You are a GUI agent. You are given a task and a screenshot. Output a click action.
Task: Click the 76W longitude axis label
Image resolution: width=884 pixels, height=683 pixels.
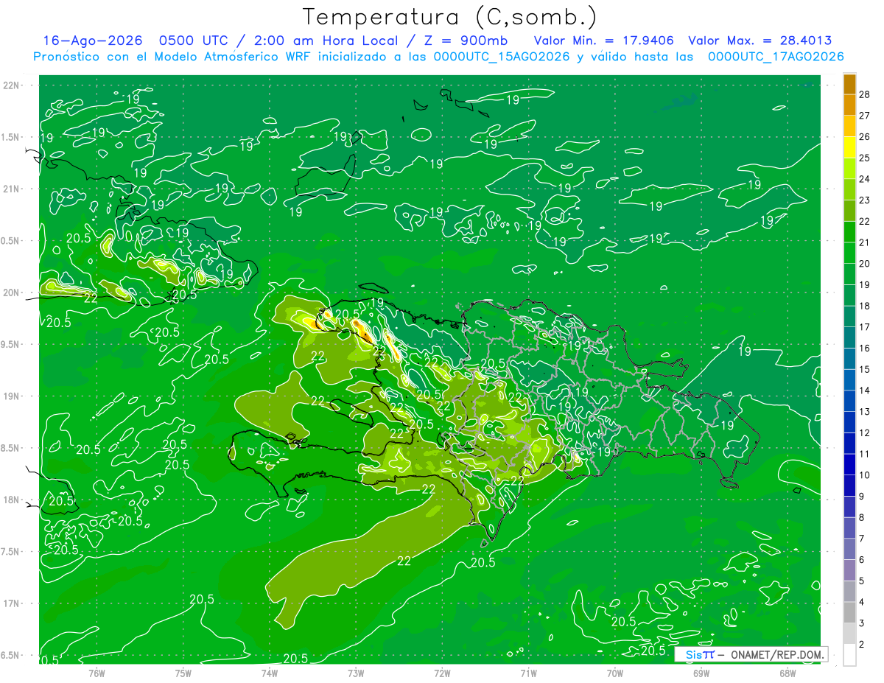[x=97, y=673]
